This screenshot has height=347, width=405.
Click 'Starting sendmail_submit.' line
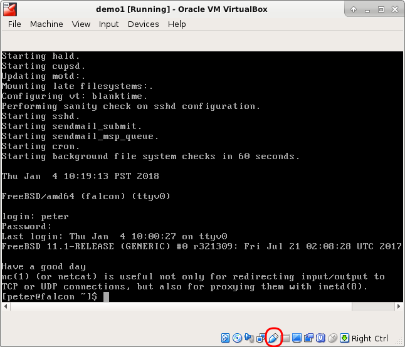71,126
